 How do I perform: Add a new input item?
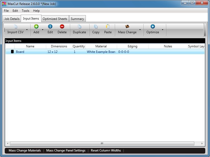(36, 29)
